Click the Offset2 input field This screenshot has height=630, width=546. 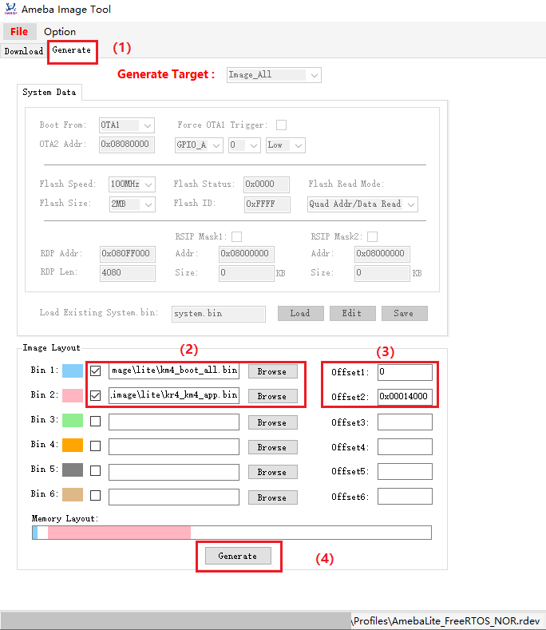coord(405,396)
